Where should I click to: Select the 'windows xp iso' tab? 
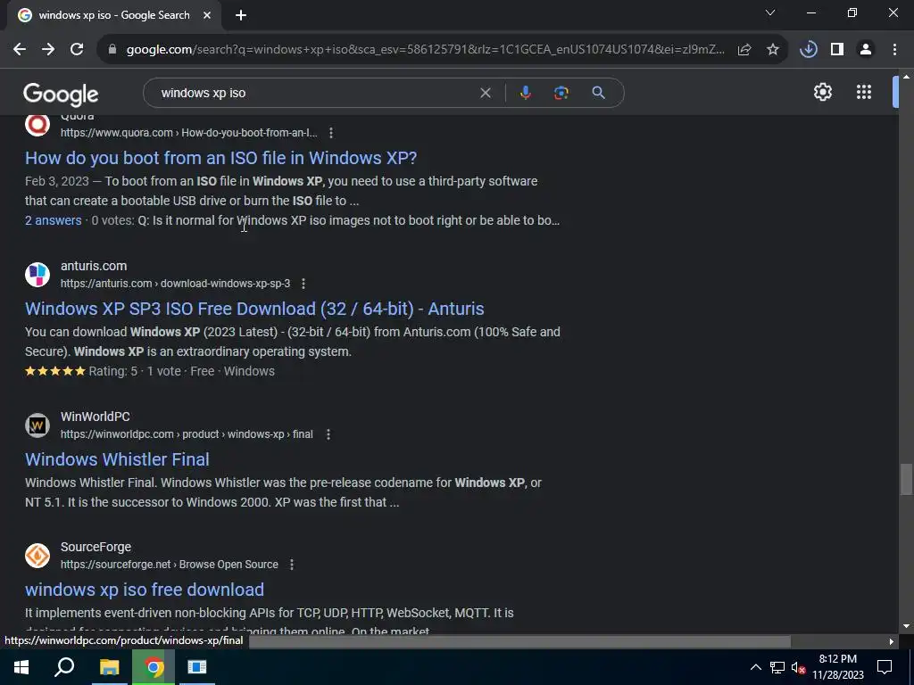(x=114, y=15)
